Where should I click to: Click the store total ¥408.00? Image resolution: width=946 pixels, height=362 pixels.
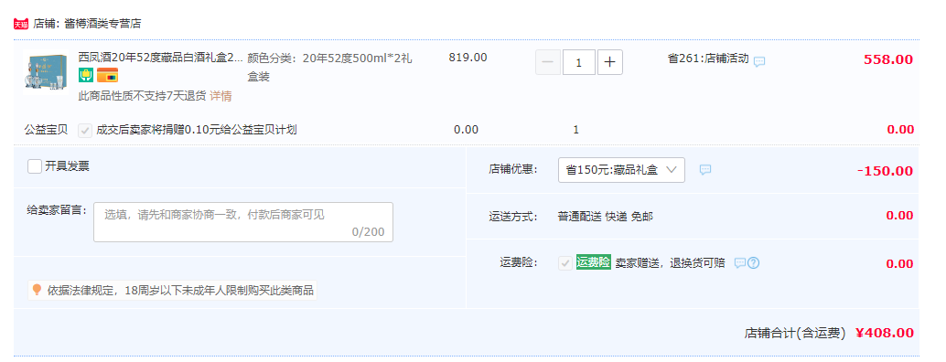point(885,333)
